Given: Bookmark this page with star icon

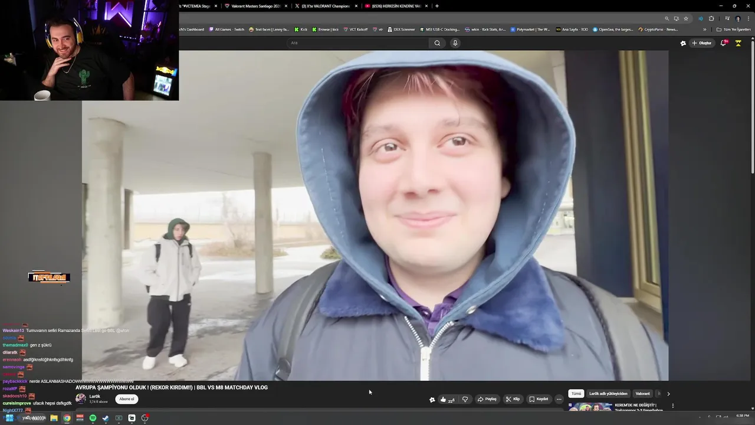Looking at the screenshot, I should click(x=686, y=18).
